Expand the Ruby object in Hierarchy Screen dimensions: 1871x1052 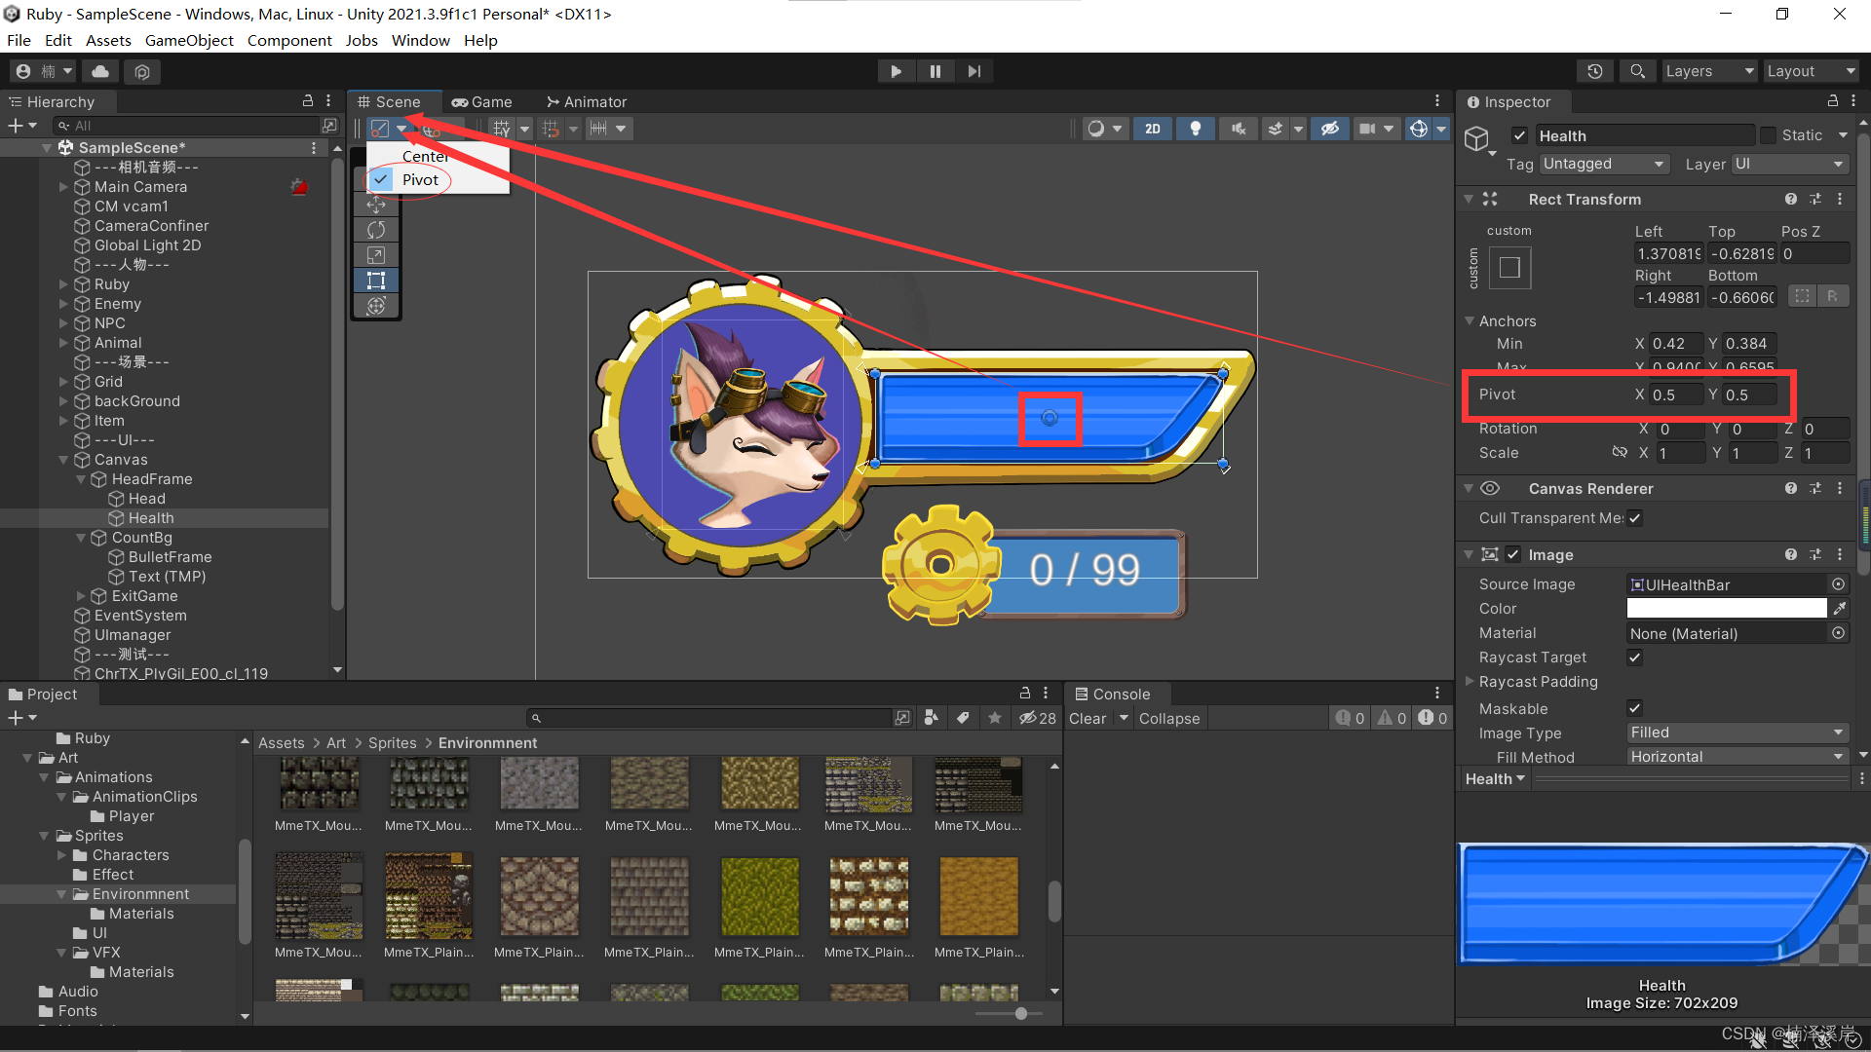(63, 284)
